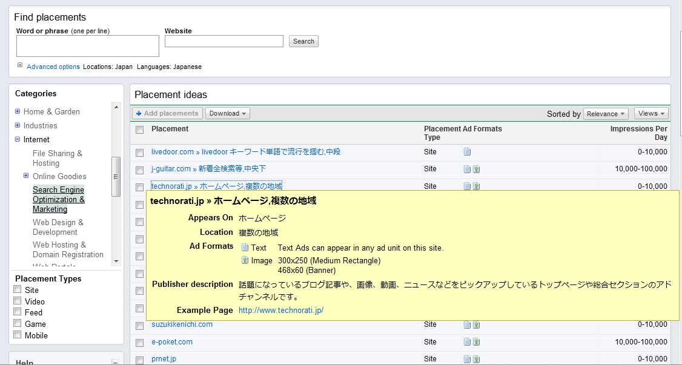Click the Categories scrollbar down arrow
The image size is (682, 365).
116,261
